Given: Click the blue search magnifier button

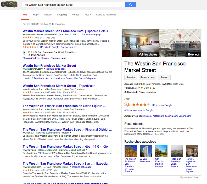Looking at the screenshot, I should (x=130, y=5).
